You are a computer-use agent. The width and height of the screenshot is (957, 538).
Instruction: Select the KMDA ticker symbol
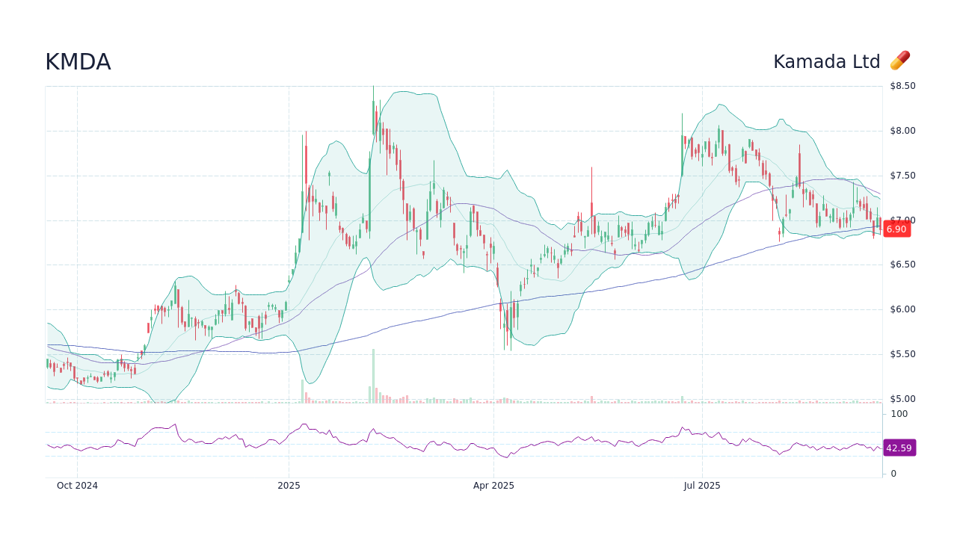click(x=77, y=62)
